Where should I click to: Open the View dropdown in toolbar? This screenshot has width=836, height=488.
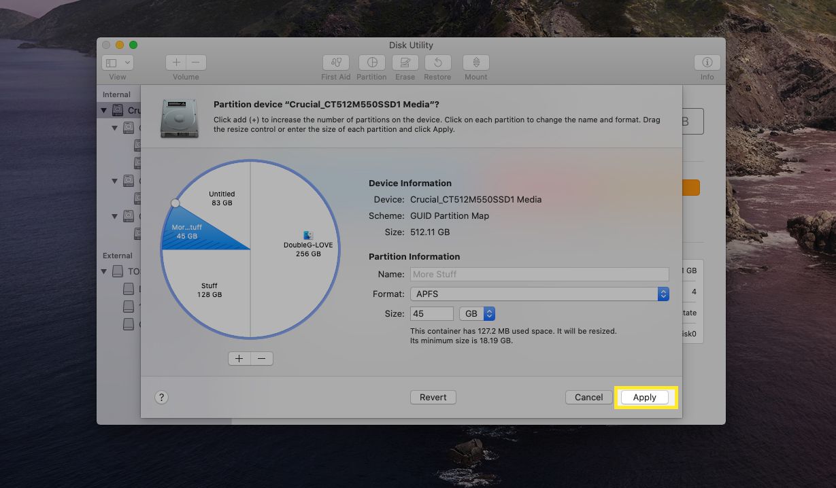pos(117,63)
